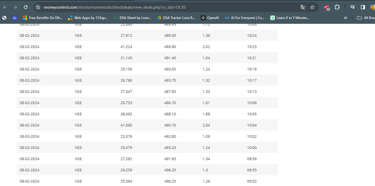Select time 10:23 cell
375x186 pixels.
[x=252, y=47]
